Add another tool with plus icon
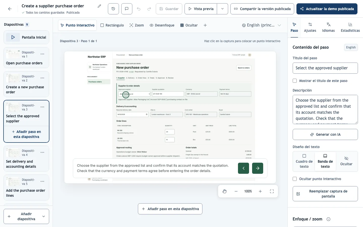This screenshot has width=363, height=227. (x=205, y=25)
